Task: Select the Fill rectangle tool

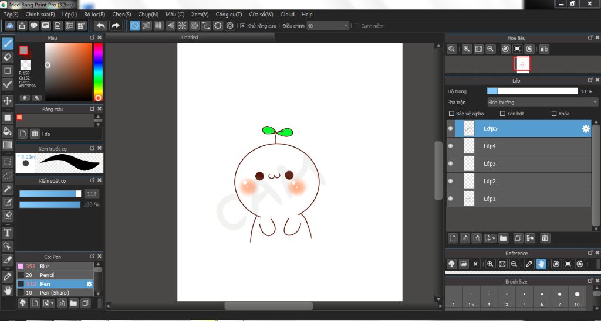Action: pyautogui.click(x=7, y=118)
